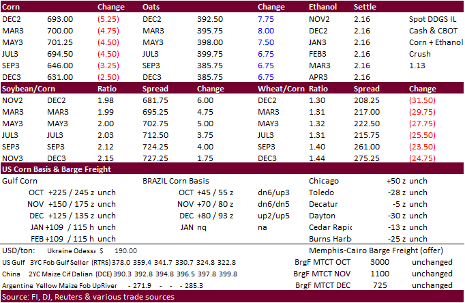This screenshot has height=303, width=465.
Task: Click Ethanol NOV2 settle 2.16
Action: [362, 19]
